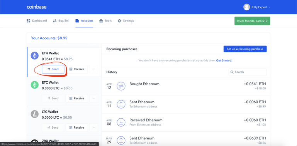Follow the Get Started link

point(224,60)
